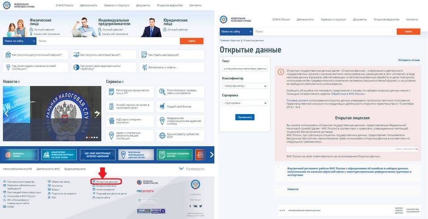Click the Открытое правительство logo
Viewport: 428px width, 219px height.
pos(148,182)
